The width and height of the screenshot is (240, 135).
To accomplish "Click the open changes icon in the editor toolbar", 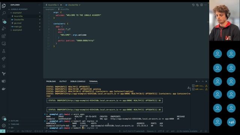I will [x=198, y=5].
